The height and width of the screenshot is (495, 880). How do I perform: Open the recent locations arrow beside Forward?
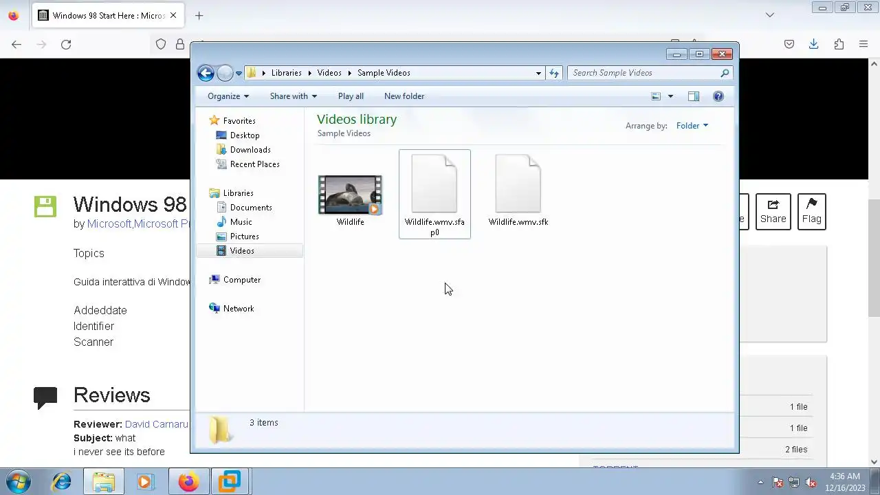(239, 73)
